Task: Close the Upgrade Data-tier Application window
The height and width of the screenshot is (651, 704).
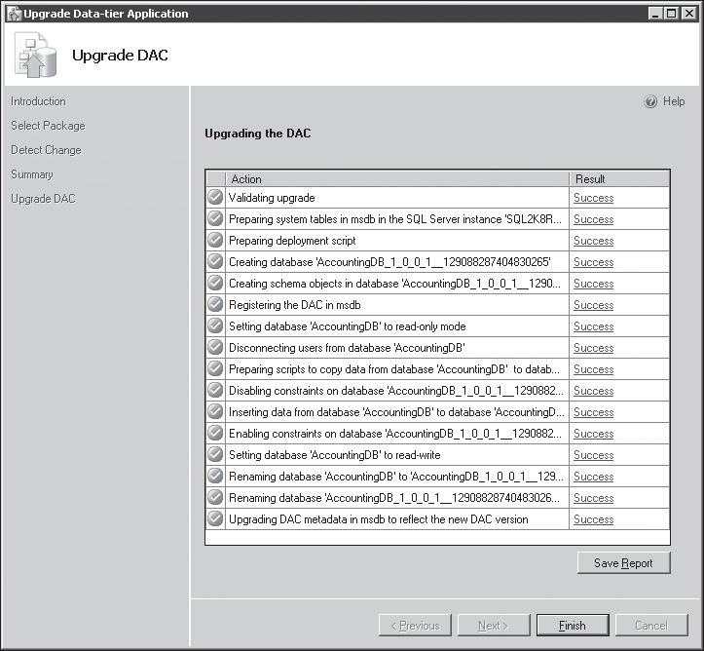Action: pos(688,14)
